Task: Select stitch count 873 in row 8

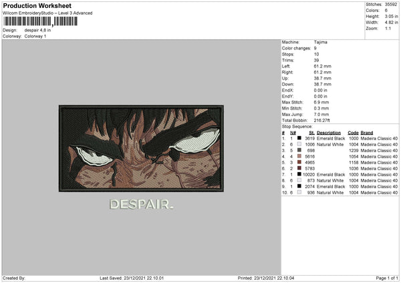Action: point(311,181)
